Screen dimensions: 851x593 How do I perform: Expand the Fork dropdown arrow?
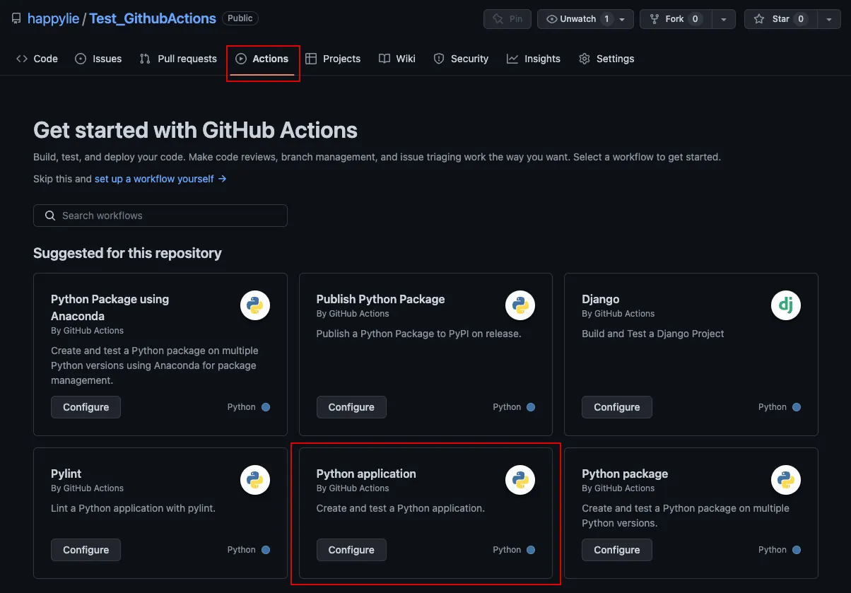[724, 19]
